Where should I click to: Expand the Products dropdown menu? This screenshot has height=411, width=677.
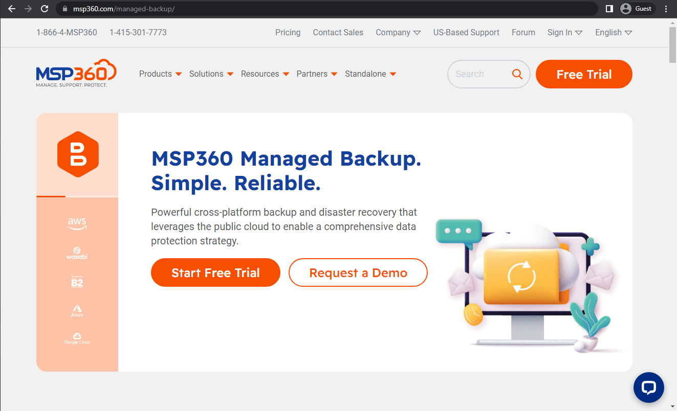click(160, 74)
